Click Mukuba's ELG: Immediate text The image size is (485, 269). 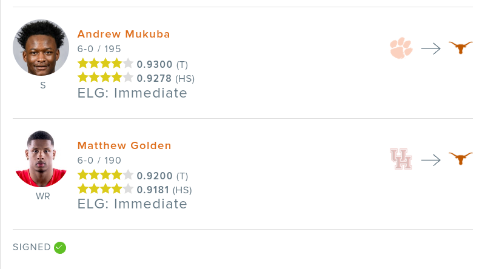coord(132,93)
